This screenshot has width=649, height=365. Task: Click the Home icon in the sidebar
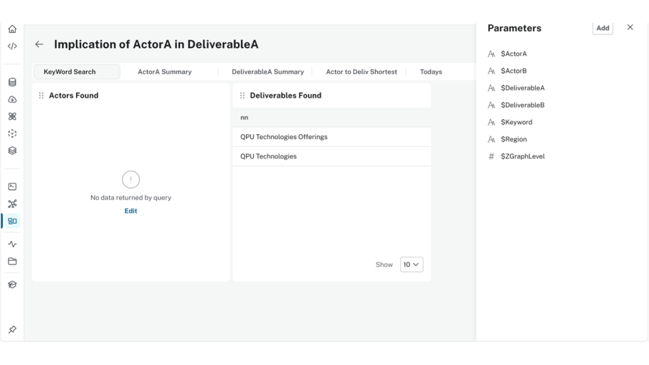pyautogui.click(x=12, y=29)
